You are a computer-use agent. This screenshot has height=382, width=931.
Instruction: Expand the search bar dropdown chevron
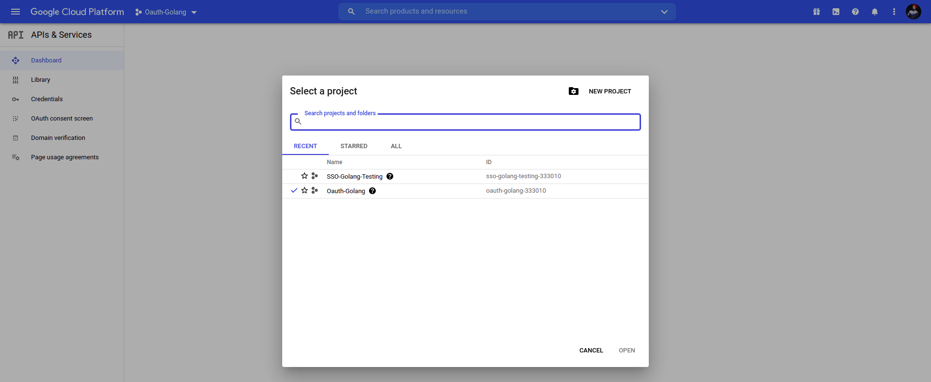(x=664, y=12)
